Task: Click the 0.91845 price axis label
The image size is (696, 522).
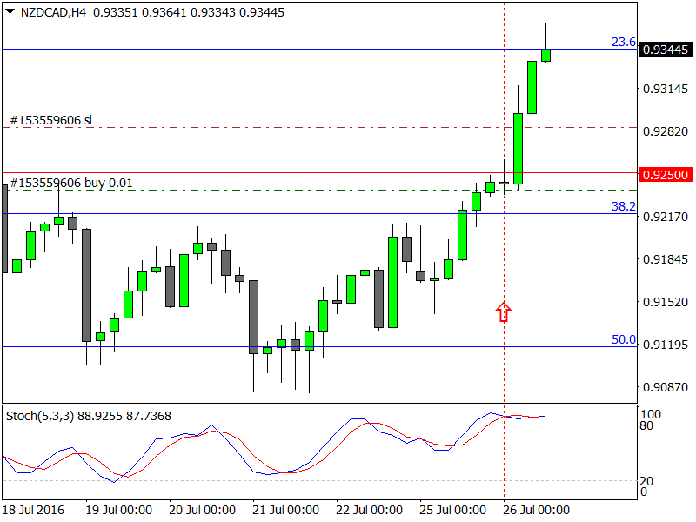Action: point(666,259)
